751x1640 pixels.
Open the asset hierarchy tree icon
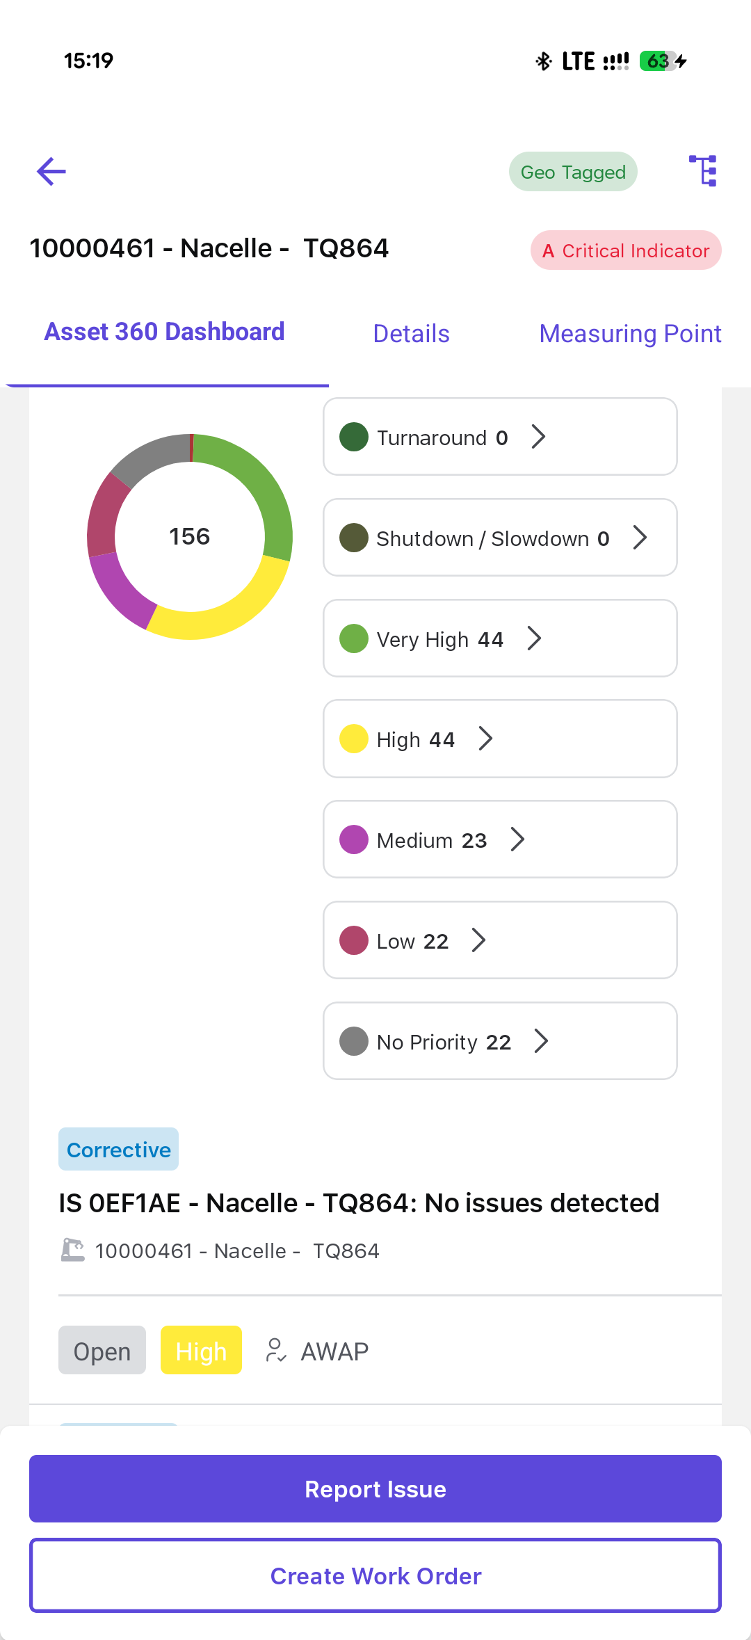(x=703, y=171)
